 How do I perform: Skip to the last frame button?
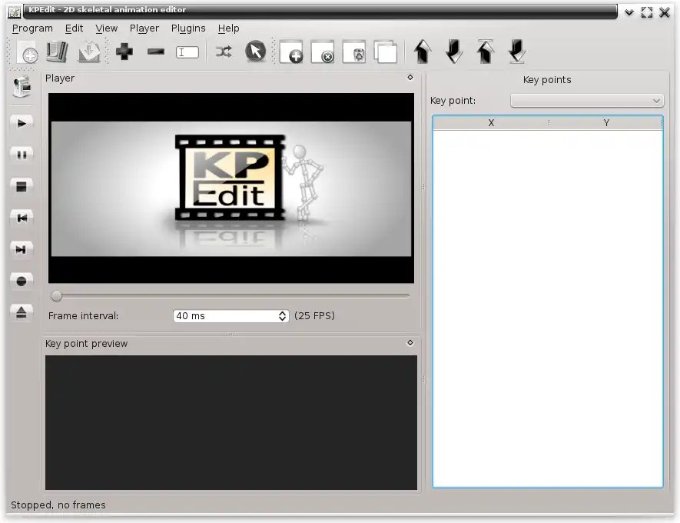pyautogui.click(x=22, y=249)
